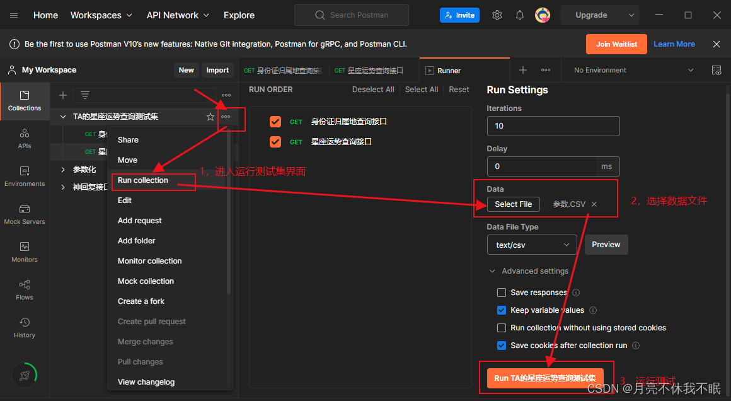This screenshot has height=401, width=731.
Task: Show info for Save responses option
Action: tap(576, 293)
